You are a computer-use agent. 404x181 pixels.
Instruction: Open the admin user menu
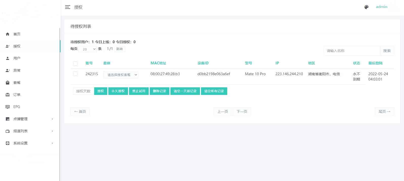pyautogui.click(x=382, y=7)
